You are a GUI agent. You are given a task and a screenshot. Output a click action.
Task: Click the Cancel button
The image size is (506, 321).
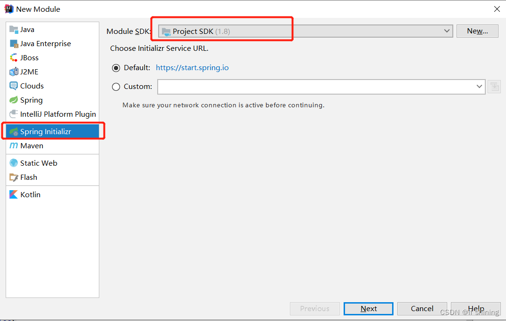point(422,309)
